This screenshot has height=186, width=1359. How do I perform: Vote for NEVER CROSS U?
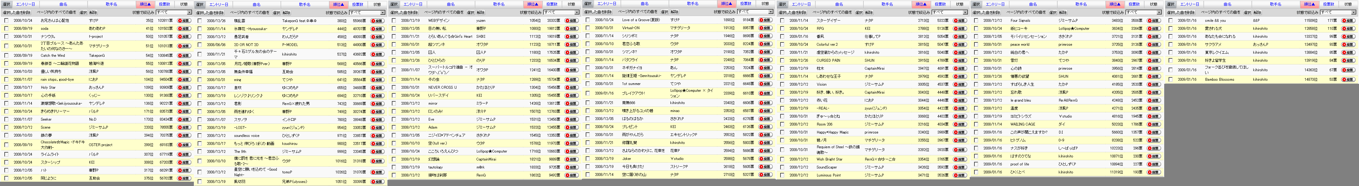click(571, 87)
